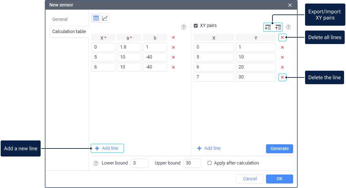Delete the XY line with X value 7
The image size is (346, 188).
tap(282, 77)
